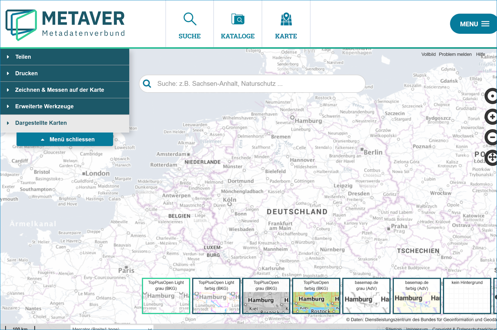Expand the Dargestellte Karten panel
This screenshot has height=330, width=497.
(x=65, y=123)
